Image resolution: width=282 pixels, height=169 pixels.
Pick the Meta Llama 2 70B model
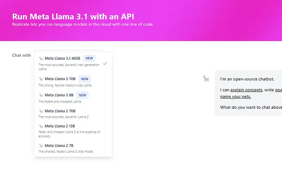73,114
